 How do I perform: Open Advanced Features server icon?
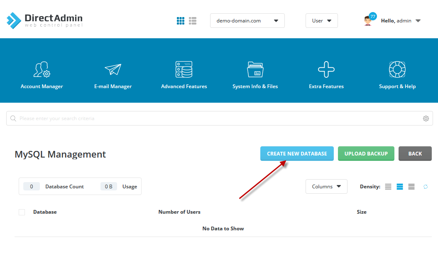tap(184, 69)
